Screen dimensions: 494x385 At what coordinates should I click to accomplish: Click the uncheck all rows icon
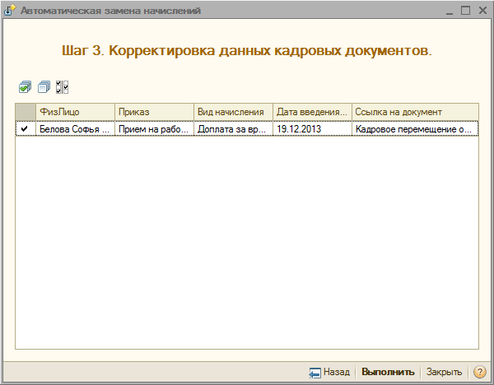pos(44,86)
